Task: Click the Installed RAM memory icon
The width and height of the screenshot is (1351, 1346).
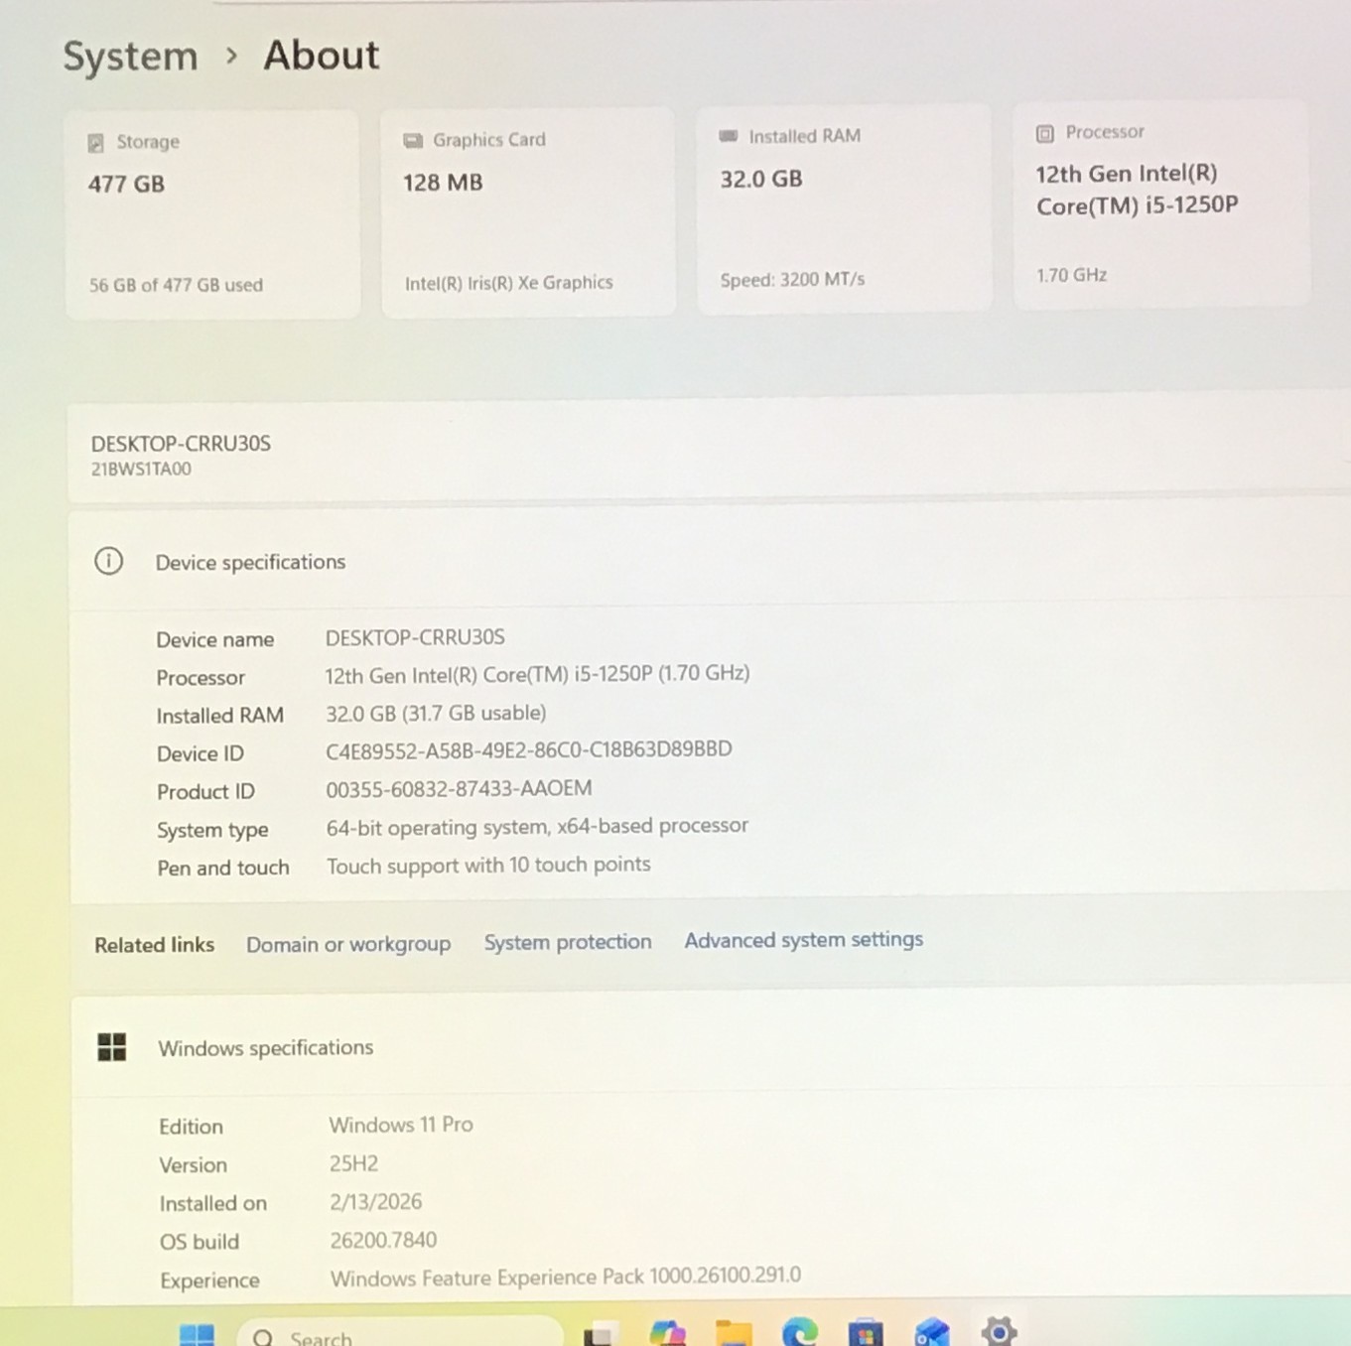Action: click(x=729, y=136)
